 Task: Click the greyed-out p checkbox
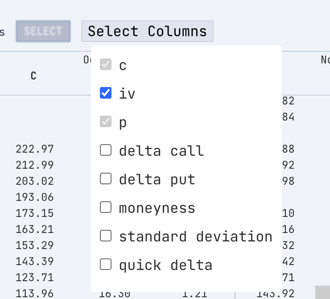coord(106,122)
